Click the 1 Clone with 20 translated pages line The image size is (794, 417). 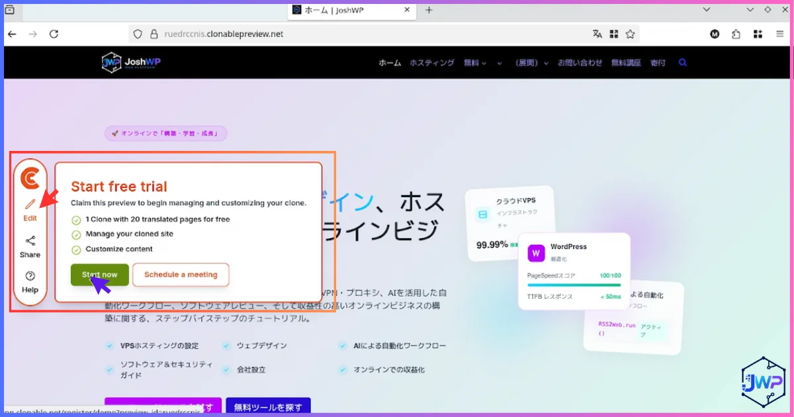click(150, 219)
